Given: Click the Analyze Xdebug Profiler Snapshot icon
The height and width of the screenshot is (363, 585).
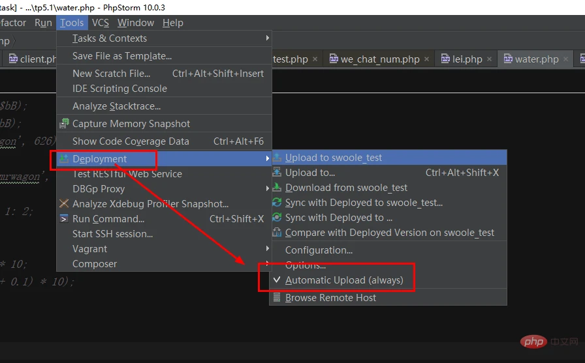Looking at the screenshot, I should (64, 203).
